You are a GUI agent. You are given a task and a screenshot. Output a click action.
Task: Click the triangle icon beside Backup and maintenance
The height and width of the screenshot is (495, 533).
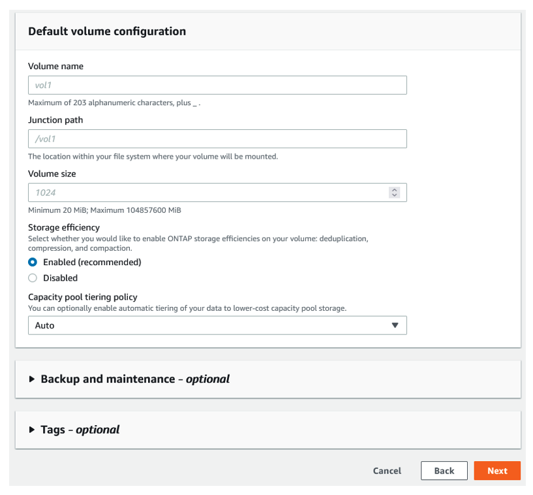tap(32, 379)
